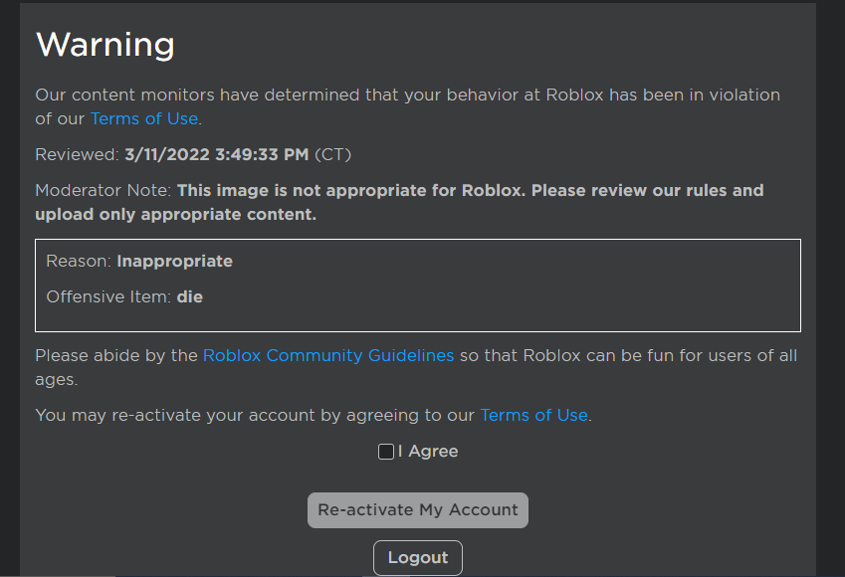Click the I Agree label text
Image resolution: width=845 pixels, height=577 pixels.
[x=428, y=452]
